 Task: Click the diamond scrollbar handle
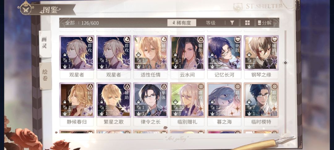coord(285,63)
